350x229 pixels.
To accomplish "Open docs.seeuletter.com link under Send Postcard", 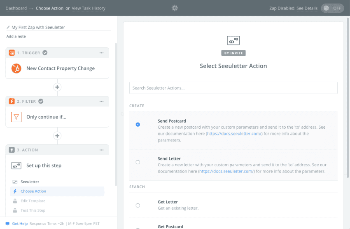I will click(x=234, y=134).
